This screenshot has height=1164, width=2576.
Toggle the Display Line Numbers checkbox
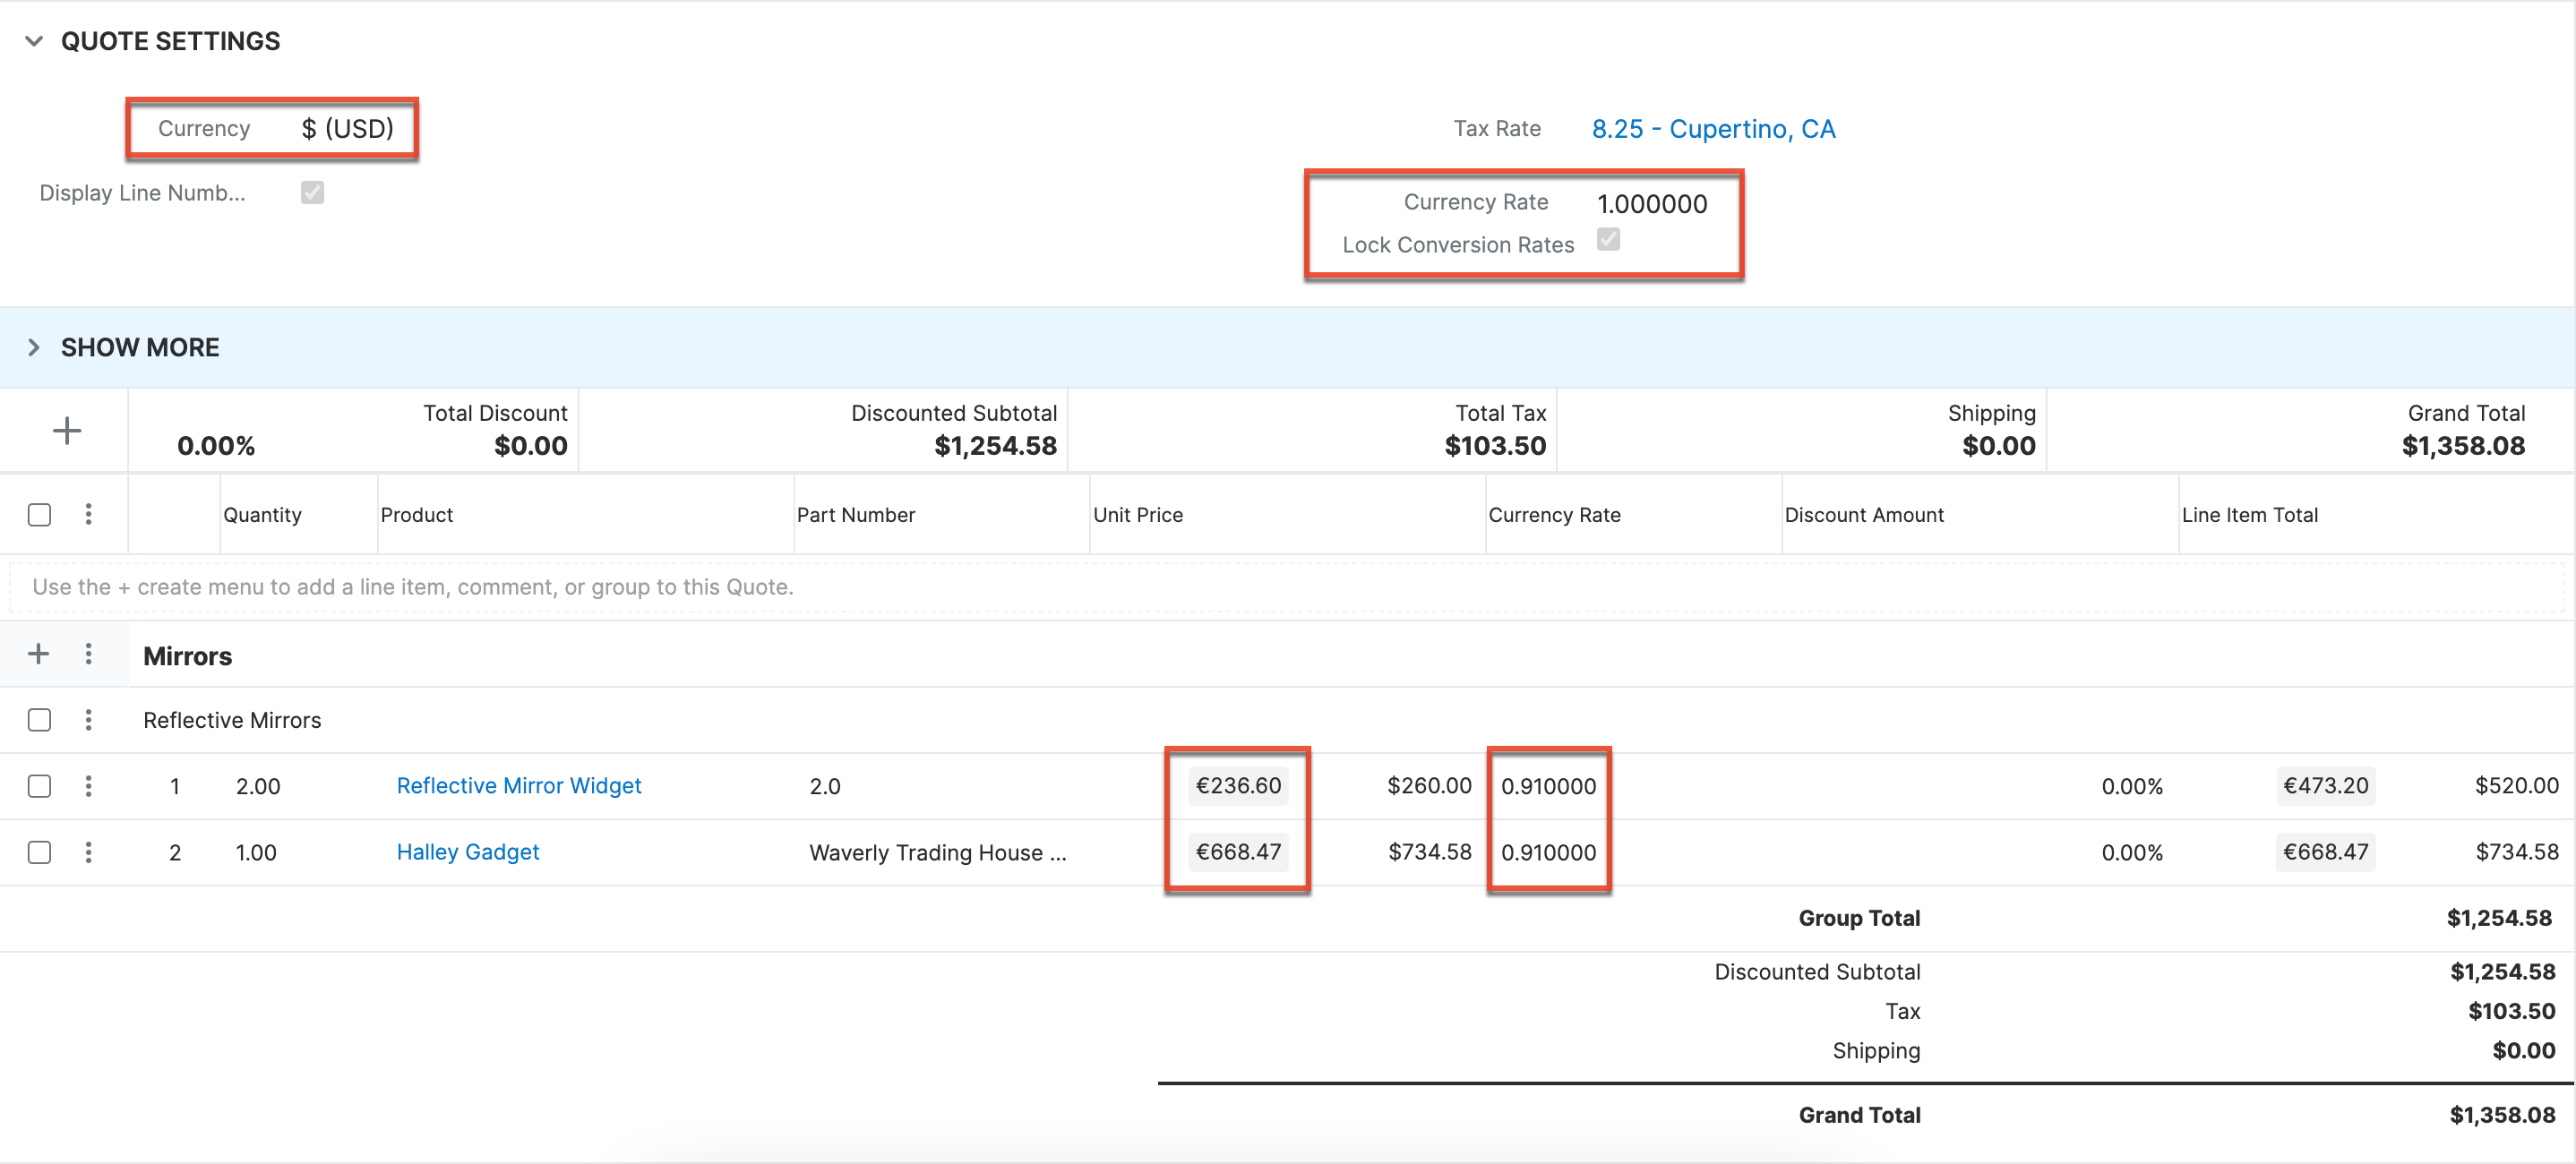[x=312, y=192]
